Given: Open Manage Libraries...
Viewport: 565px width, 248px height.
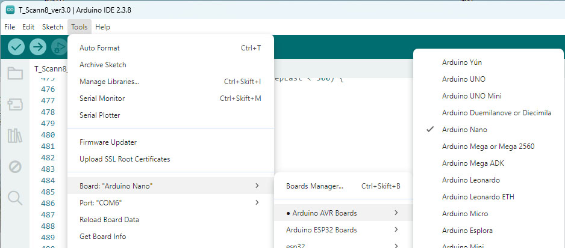Looking at the screenshot, I should coord(170,82).
